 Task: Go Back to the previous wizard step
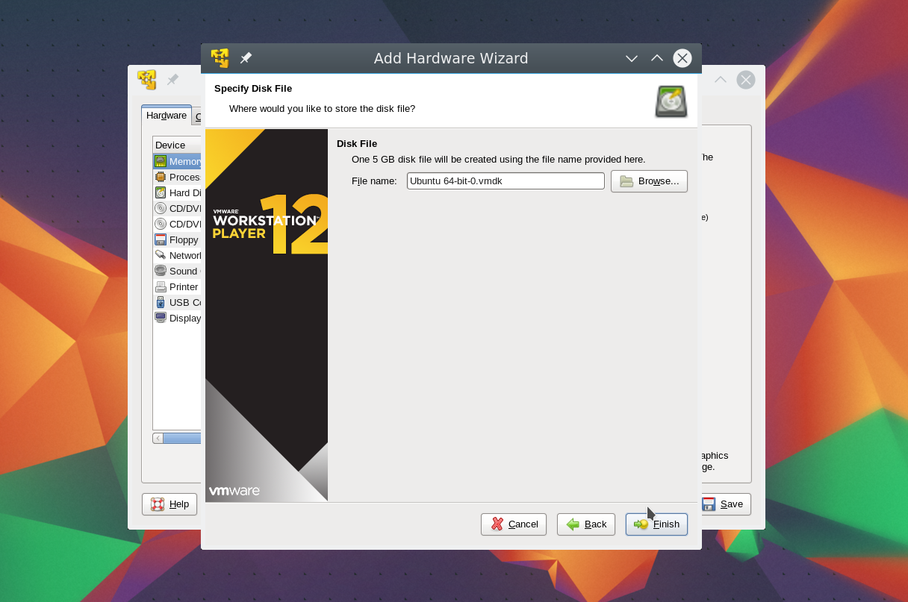tap(586, 524)
